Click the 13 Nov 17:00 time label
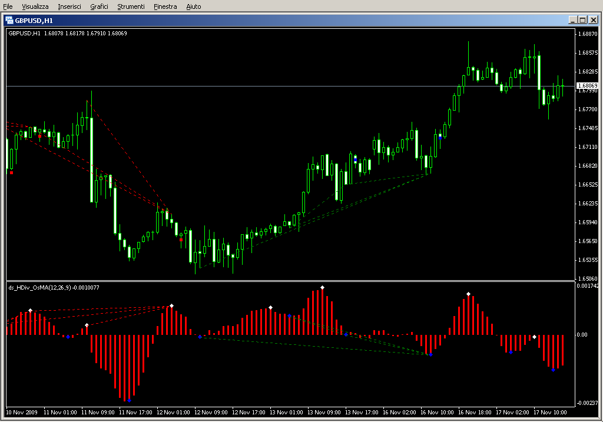This screenshot has width=603, height=422. point(362,413)
